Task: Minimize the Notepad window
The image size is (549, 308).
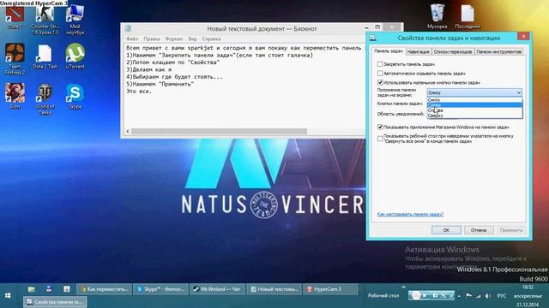Action: click(366, 27)
